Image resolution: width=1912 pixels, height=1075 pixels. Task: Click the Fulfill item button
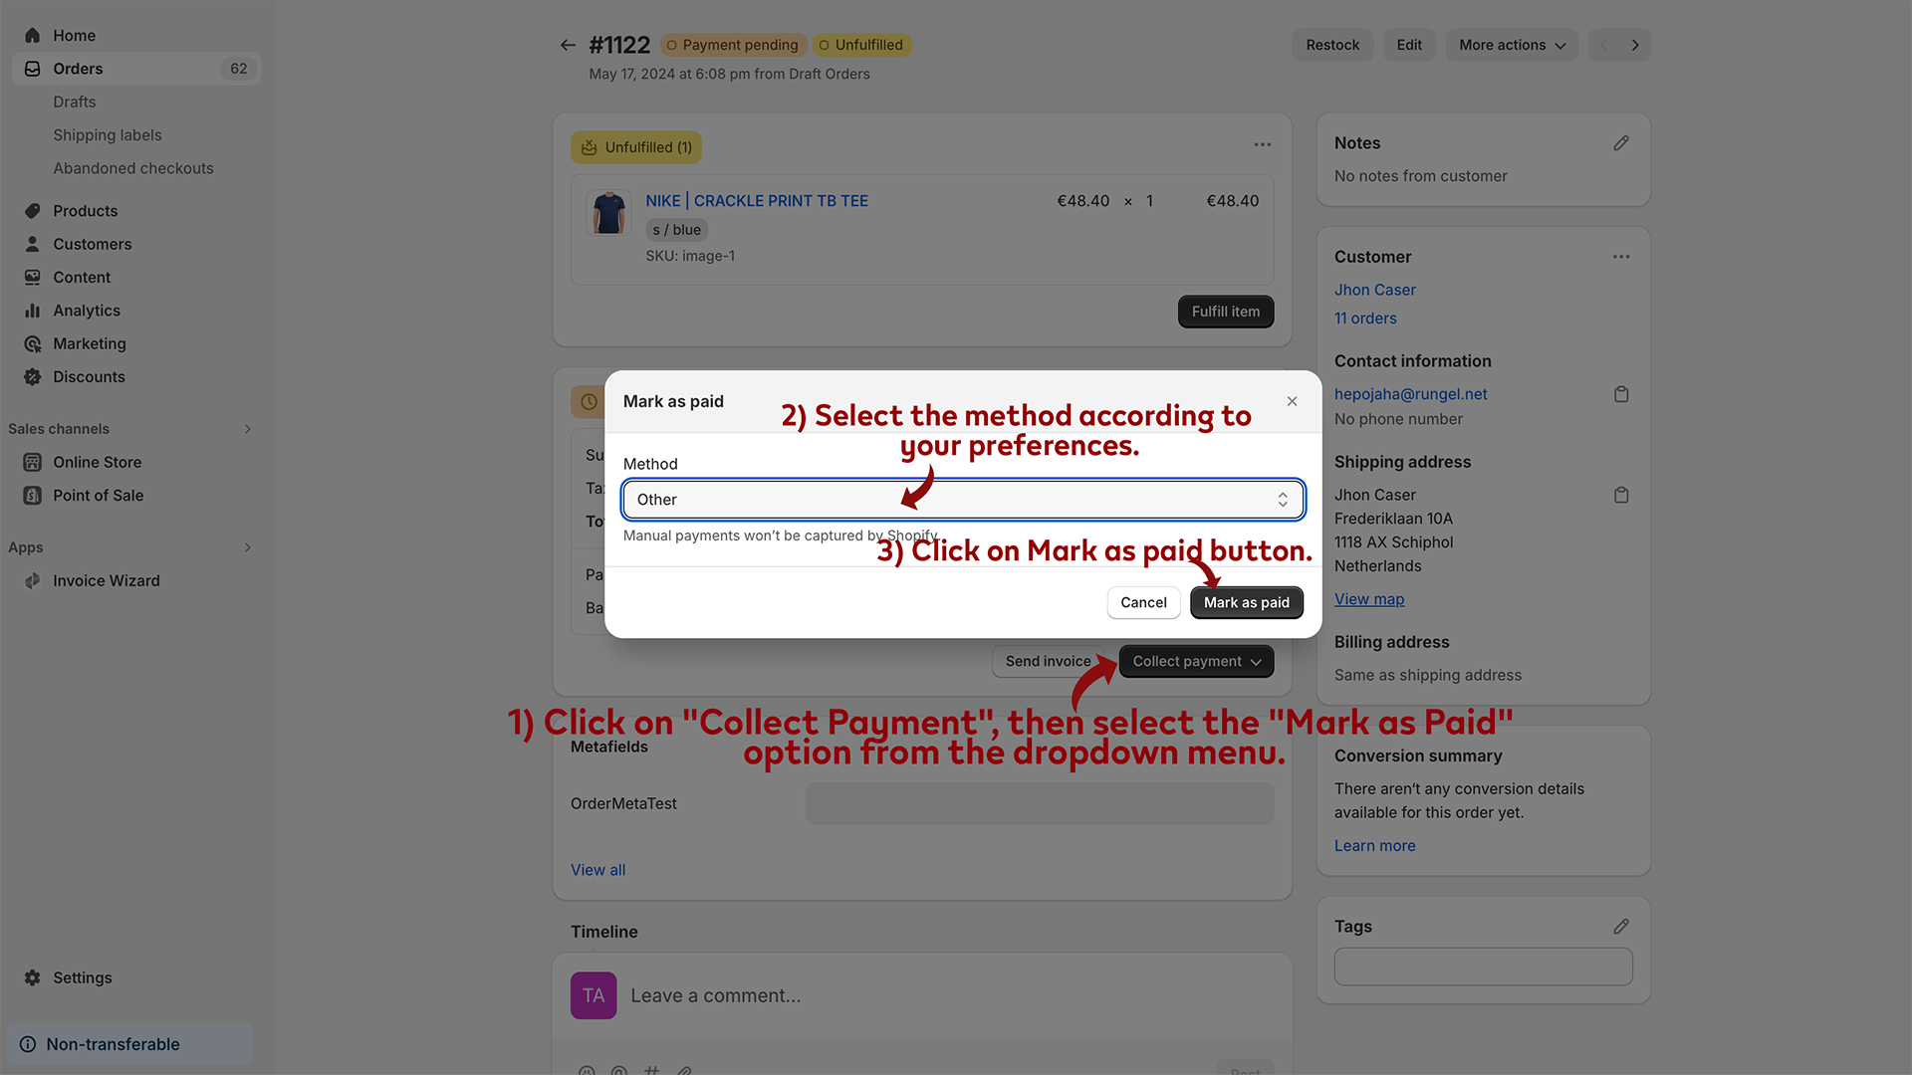1225,312
